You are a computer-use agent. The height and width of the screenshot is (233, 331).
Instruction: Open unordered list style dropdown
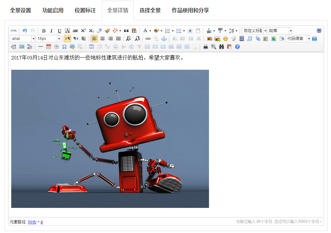(184, 31)
